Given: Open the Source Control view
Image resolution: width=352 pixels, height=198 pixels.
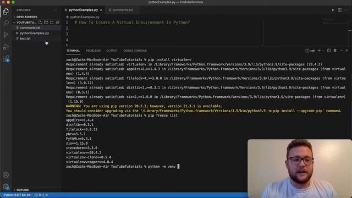Looking at the screenshot, I should [x=6, y=35].
